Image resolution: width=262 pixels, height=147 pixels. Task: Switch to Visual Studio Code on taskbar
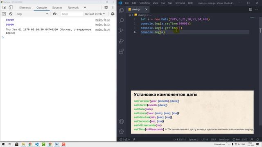(x=37, y=144)
